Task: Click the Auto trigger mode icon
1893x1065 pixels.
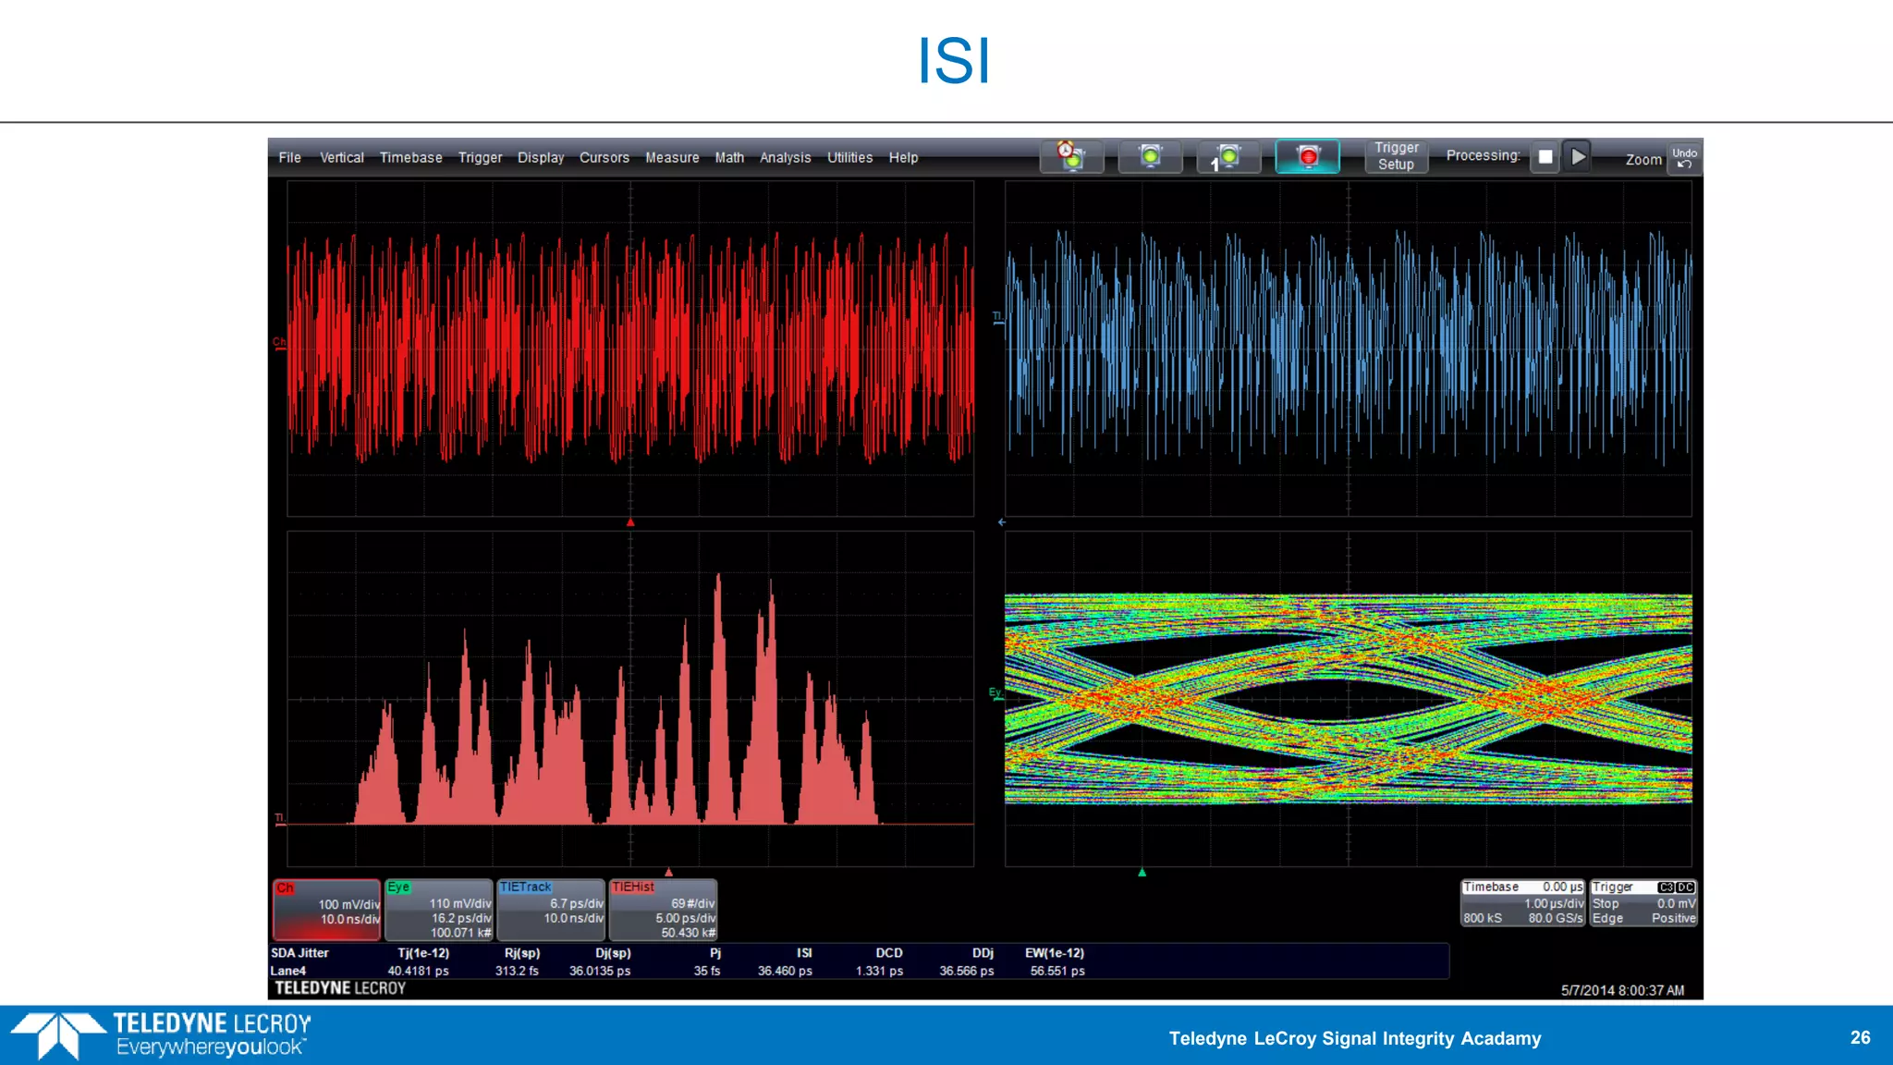Action: pos(1071,156)
